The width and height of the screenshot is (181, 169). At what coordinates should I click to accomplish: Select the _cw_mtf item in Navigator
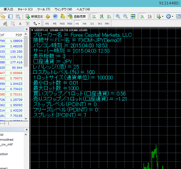pyautogui.click(x=6, y=145)
